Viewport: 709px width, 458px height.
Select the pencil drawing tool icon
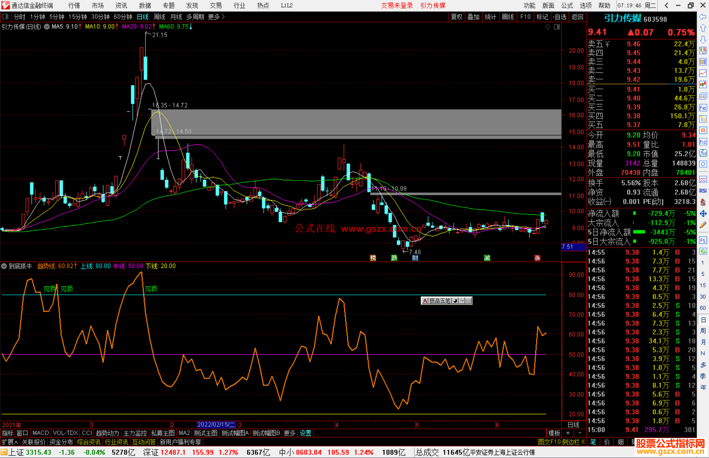703,225
